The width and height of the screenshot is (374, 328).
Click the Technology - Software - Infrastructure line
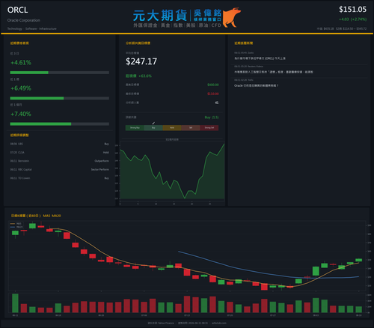click(x=32, y=28)
